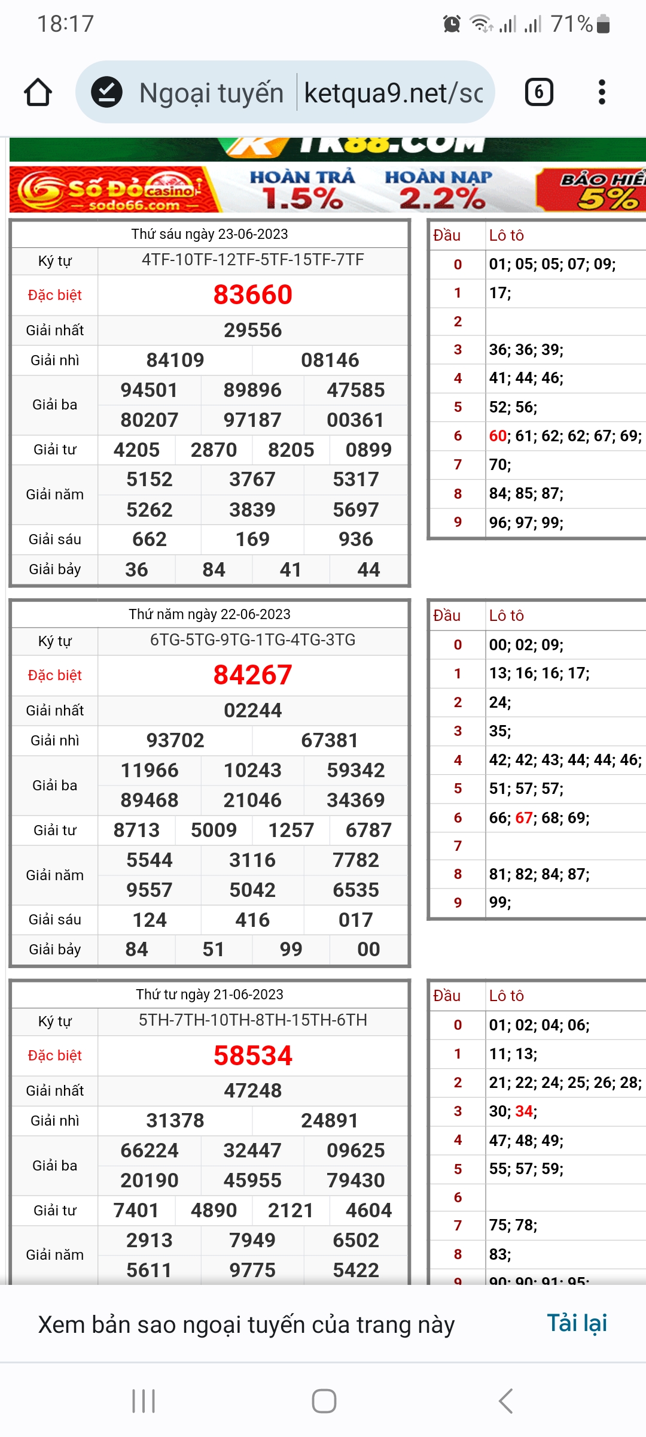Tap the date header Thứ tư ngày 21-06-2023
This screenshot has height=1437, width=646.
[x=209, y=995]
